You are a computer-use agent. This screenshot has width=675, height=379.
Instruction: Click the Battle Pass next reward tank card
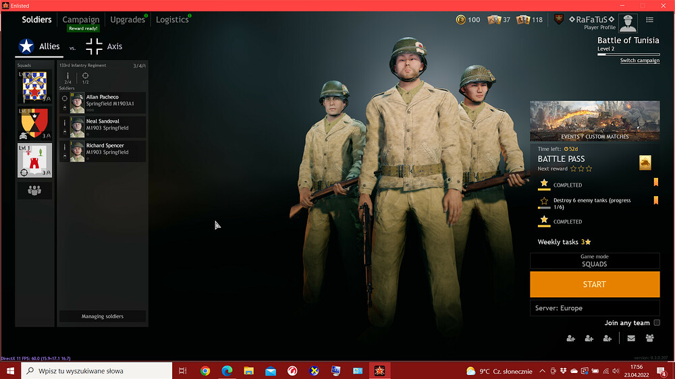click(645, 163)
